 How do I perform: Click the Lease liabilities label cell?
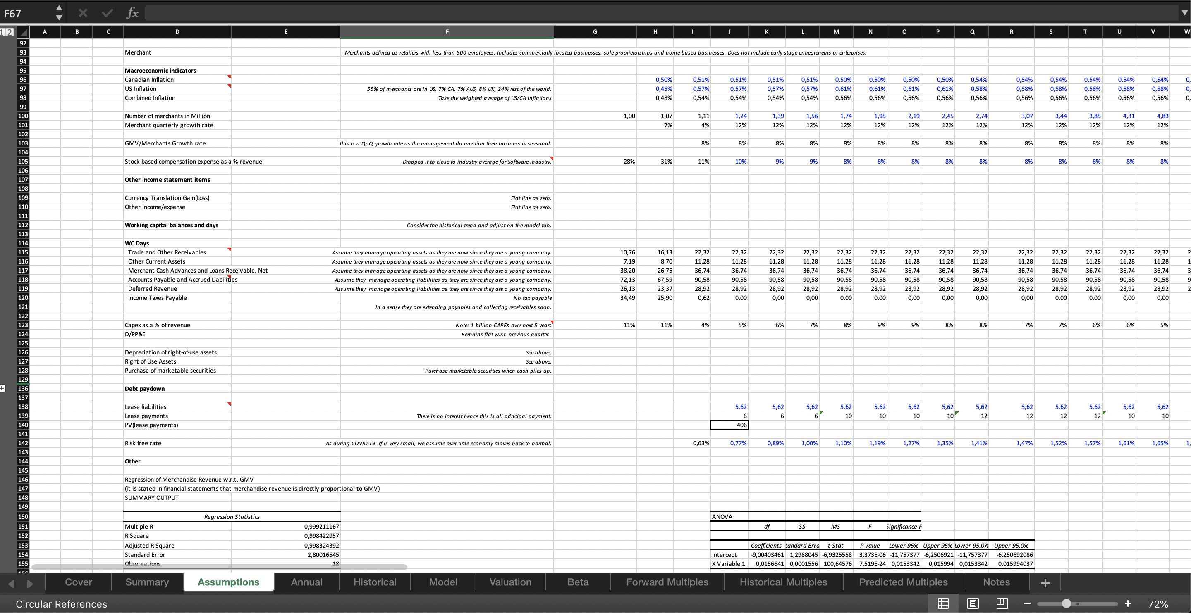[177, 407]
